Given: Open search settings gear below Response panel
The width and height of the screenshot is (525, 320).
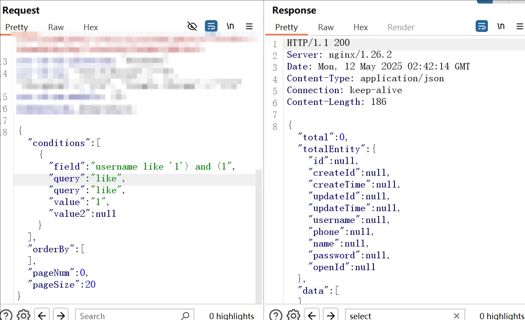Looking at the screenshot, I should (x=294, y=315).
